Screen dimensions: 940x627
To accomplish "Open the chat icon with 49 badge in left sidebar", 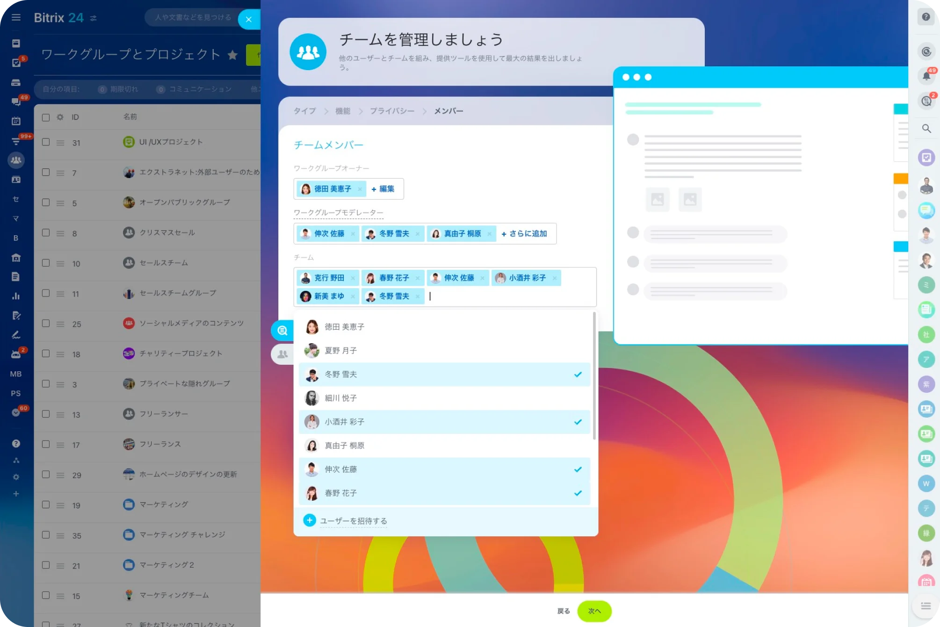I will (16, 101).
